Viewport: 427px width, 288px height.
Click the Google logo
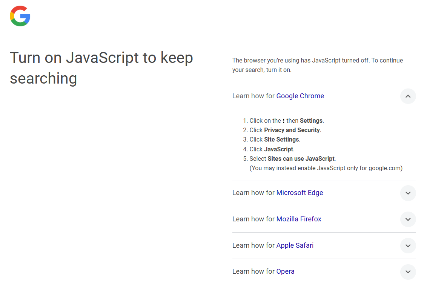click(x=20, y=16)
